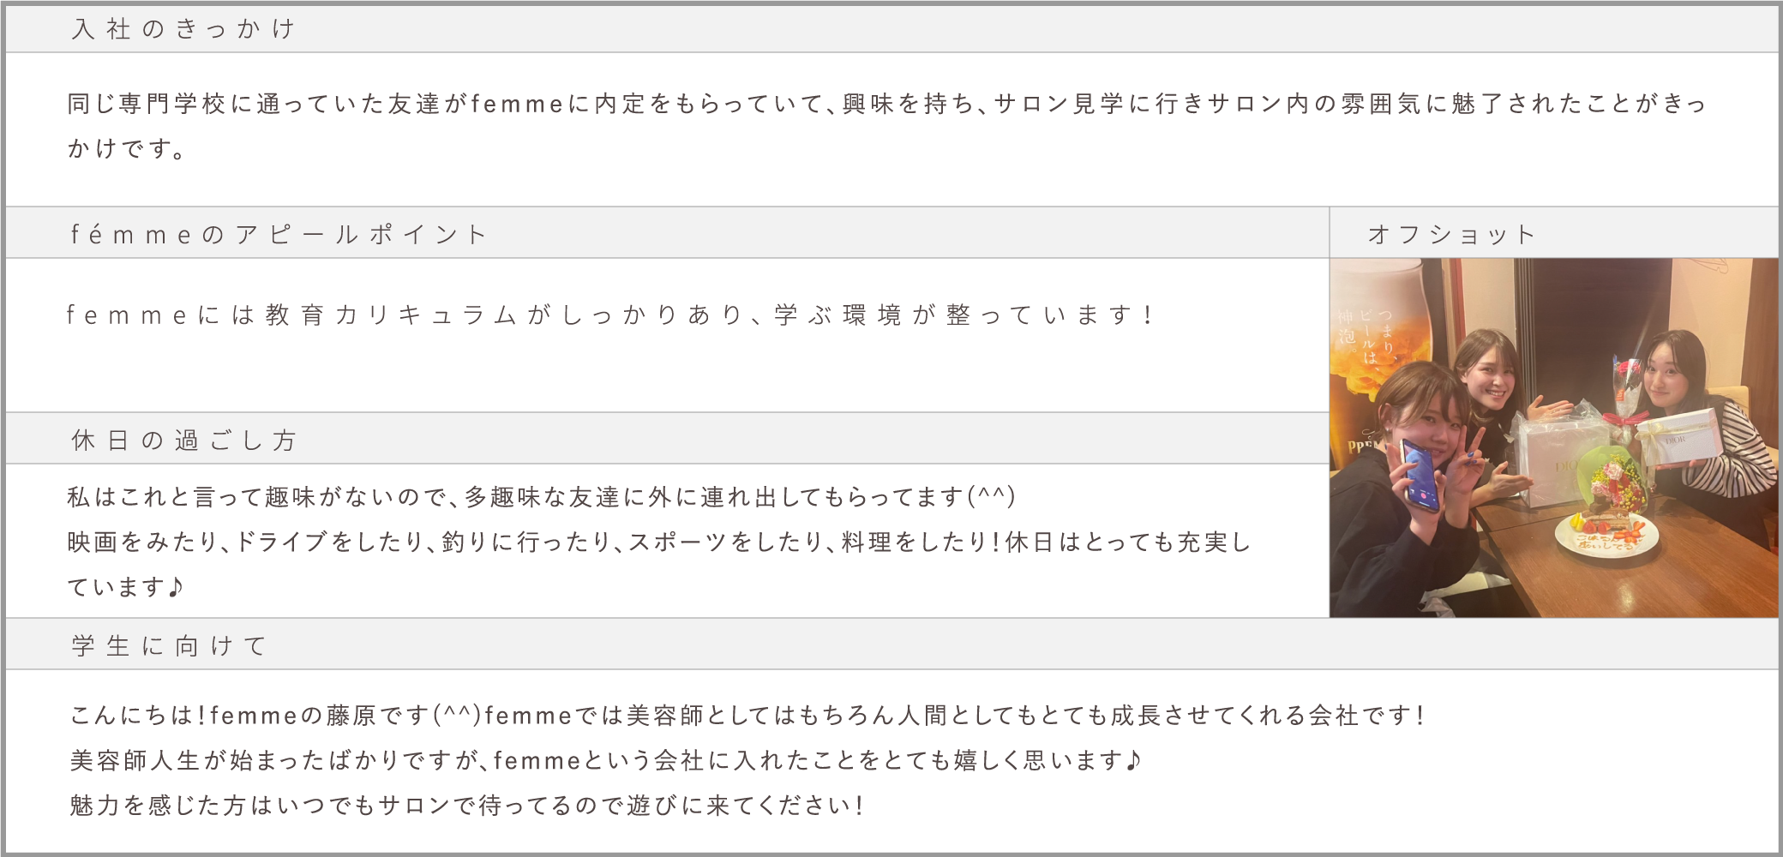
Task: Open the off-shot group photo
Action: (1553, 438)
